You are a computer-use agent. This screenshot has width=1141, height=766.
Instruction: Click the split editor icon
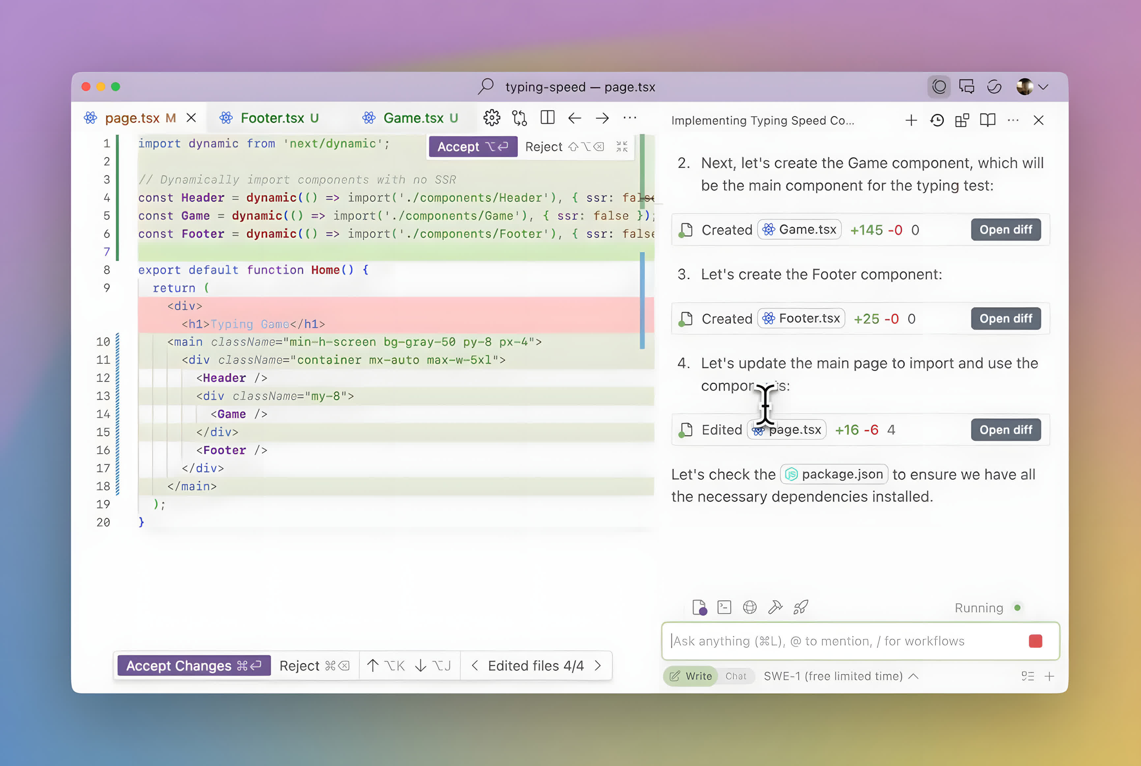[x=547, y=118]
